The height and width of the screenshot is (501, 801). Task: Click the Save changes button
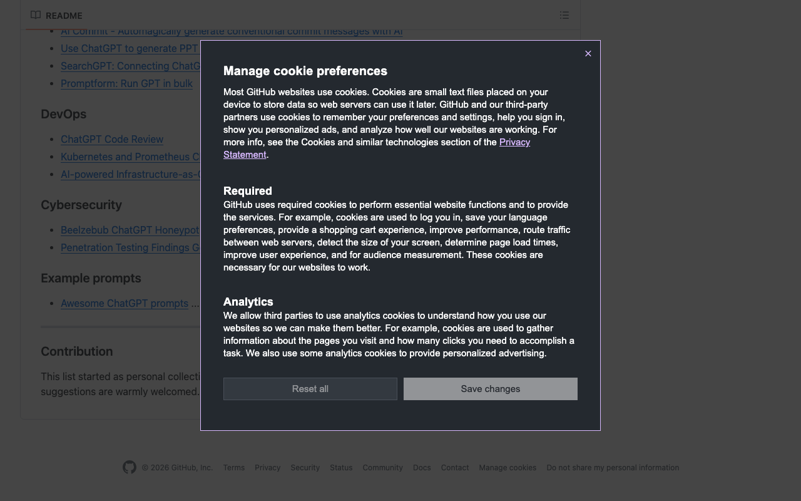pyautogui.click(x=491, y=389)
